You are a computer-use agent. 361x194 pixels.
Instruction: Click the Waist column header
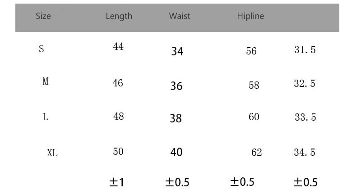180,16
